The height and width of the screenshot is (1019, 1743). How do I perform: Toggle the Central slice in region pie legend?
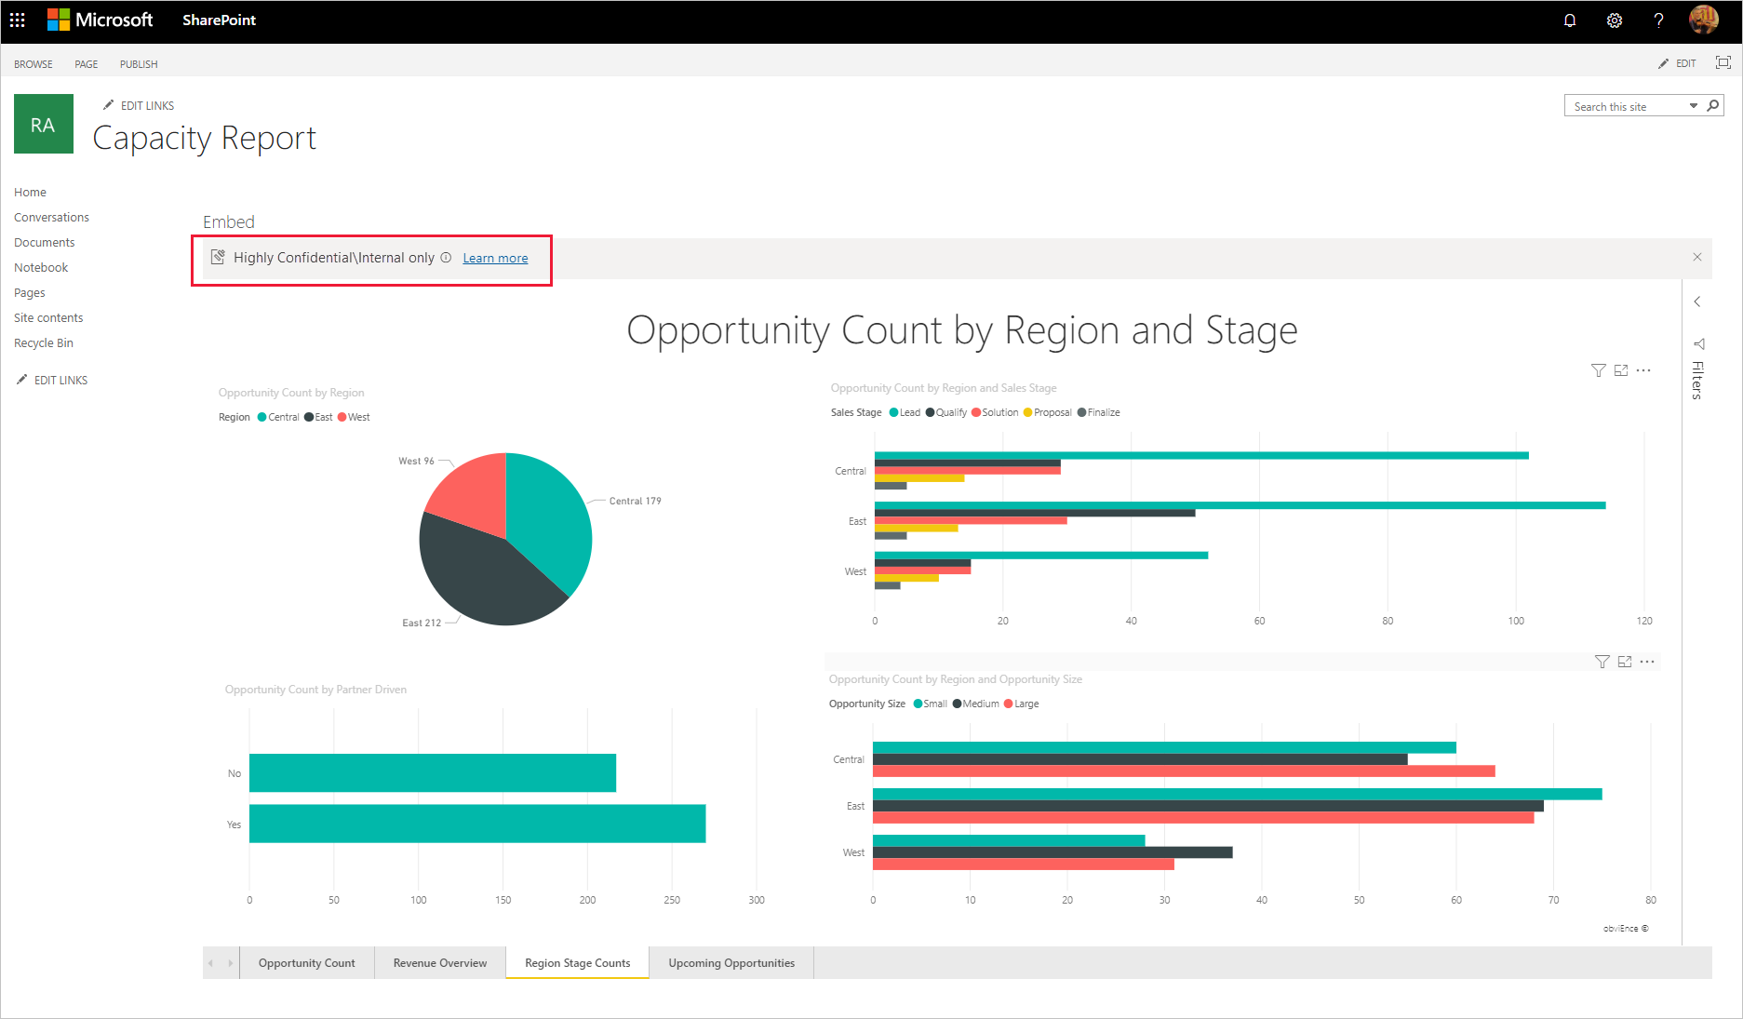point(277,417)
